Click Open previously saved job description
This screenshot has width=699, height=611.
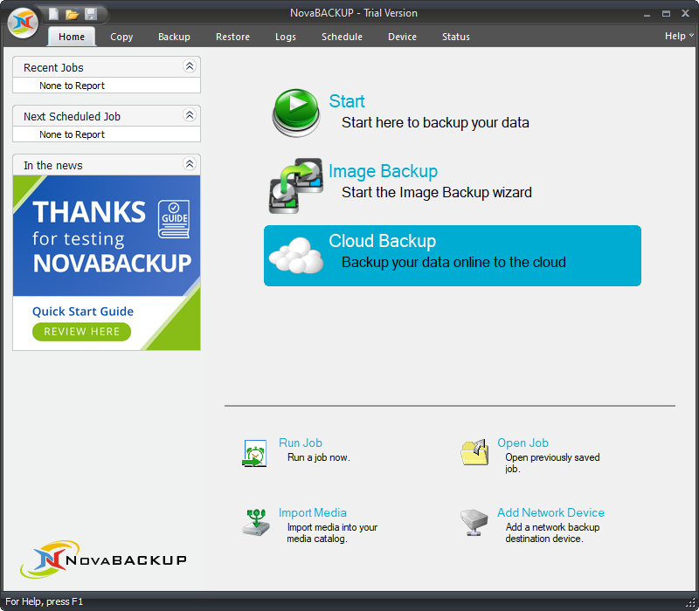(552, 463)
